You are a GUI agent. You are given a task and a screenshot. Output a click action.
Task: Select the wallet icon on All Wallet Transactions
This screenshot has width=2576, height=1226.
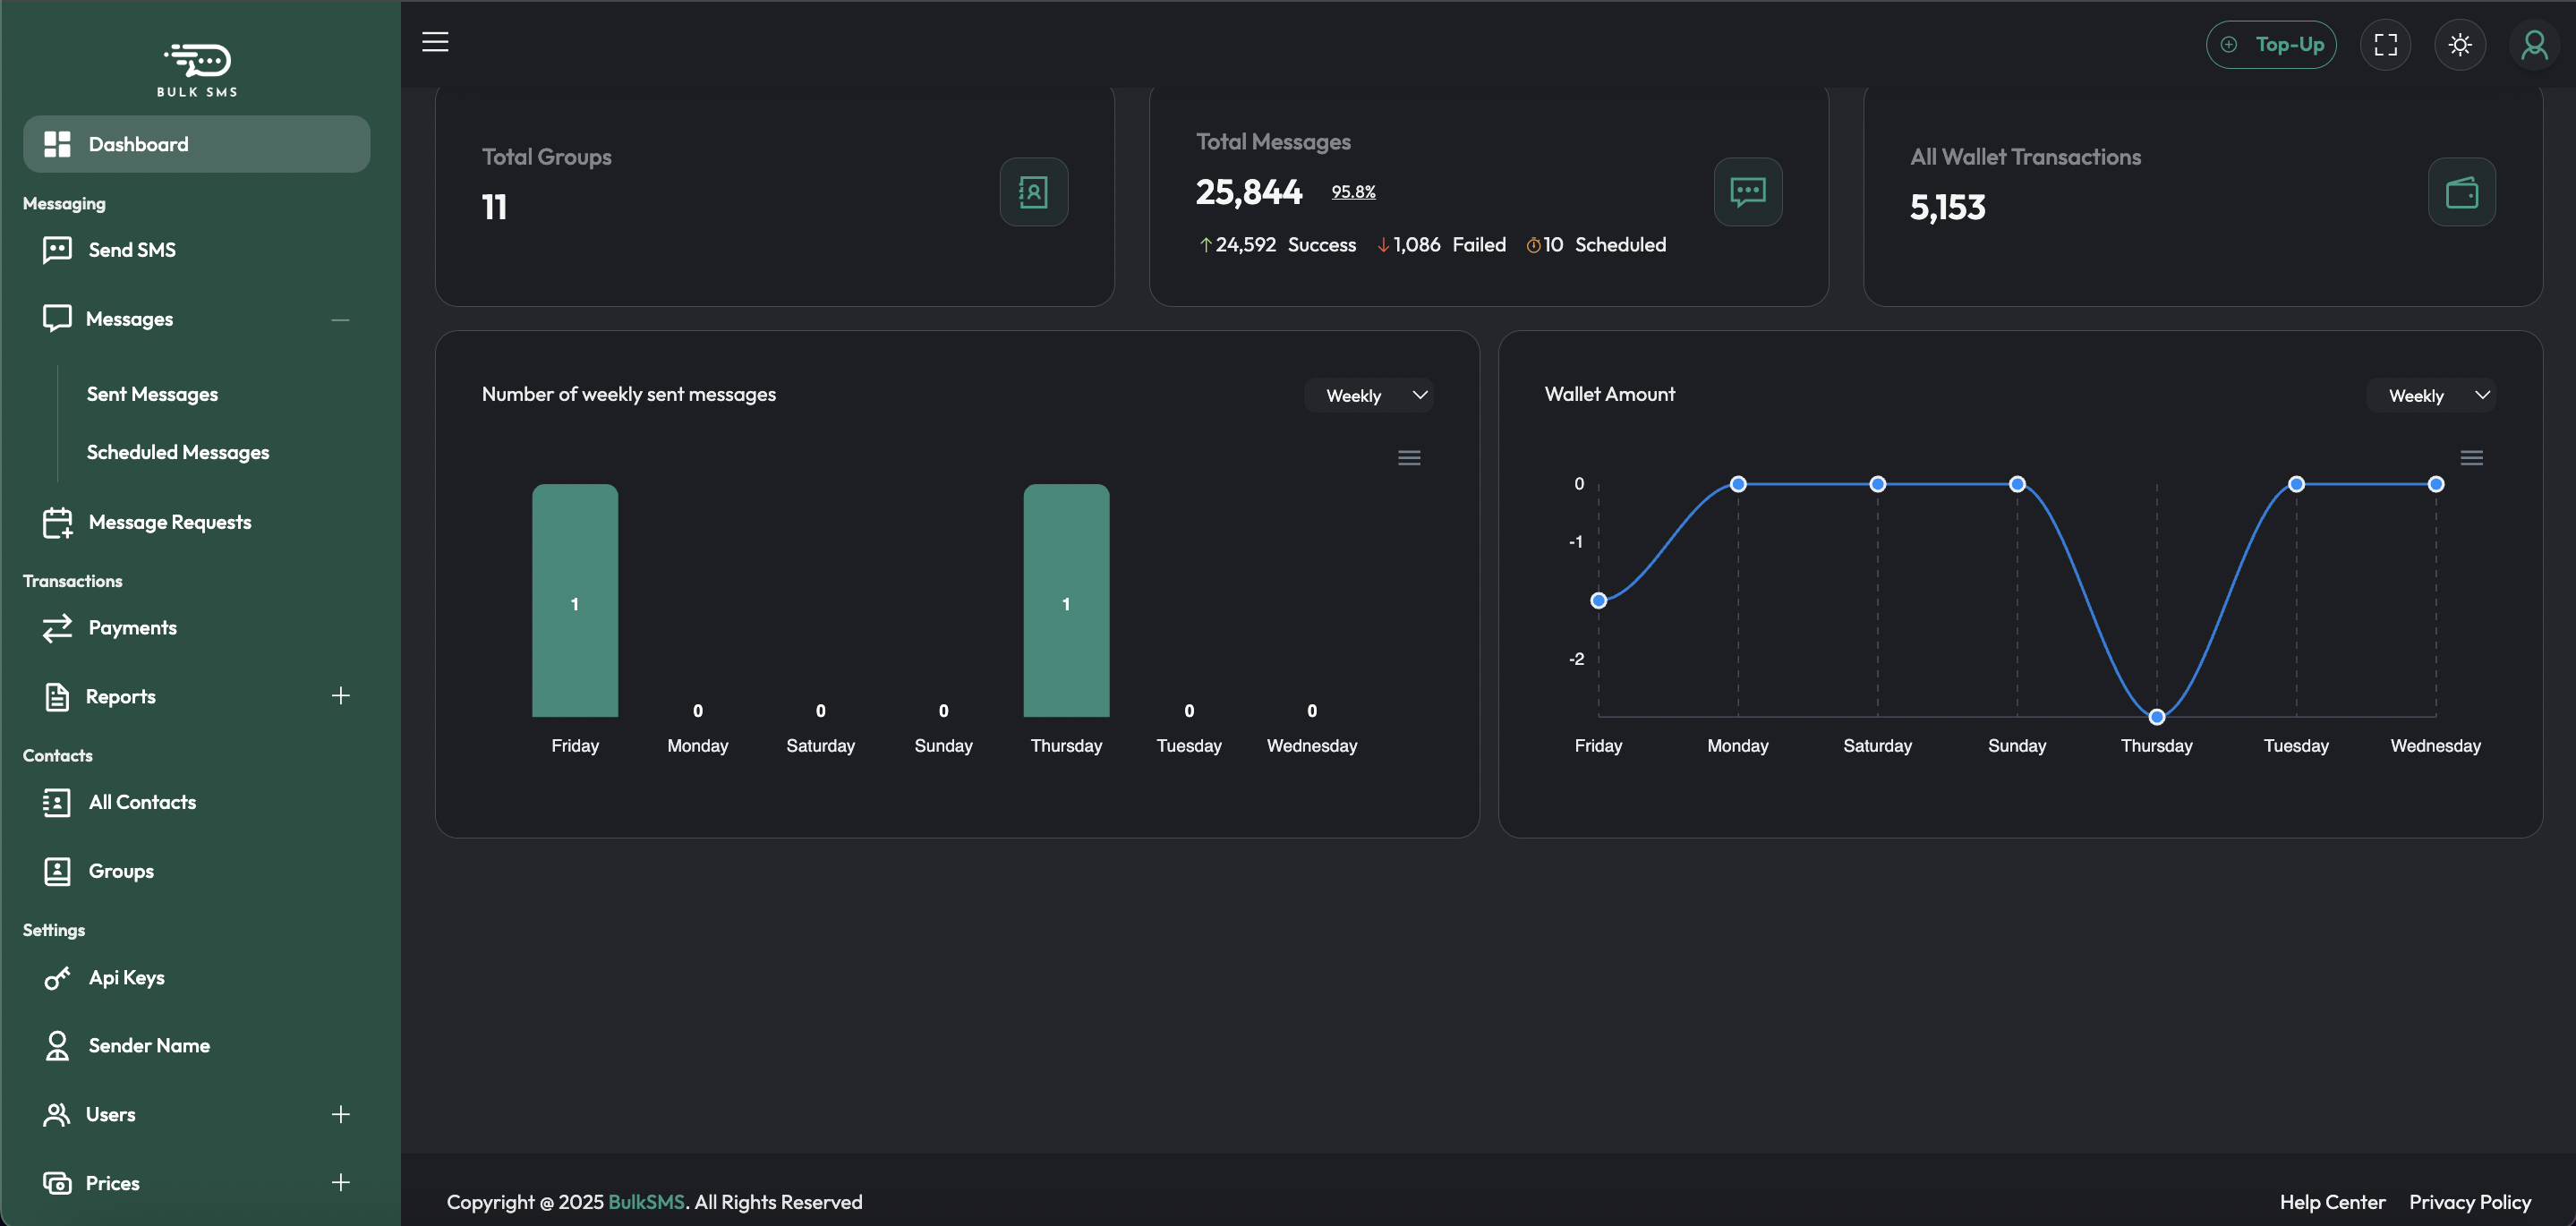pyautogui.click(x=2461, y=191)
